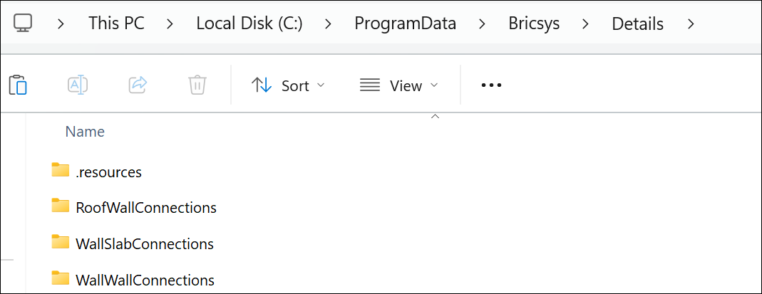Click the Bricsys breadcrumb segment
The width and height of the screenshot is (762, 294).
534,23
